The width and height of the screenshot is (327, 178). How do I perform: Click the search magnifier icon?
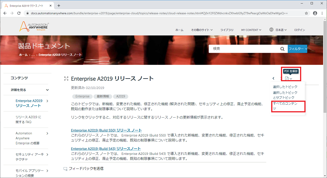[x=283, y=49]
